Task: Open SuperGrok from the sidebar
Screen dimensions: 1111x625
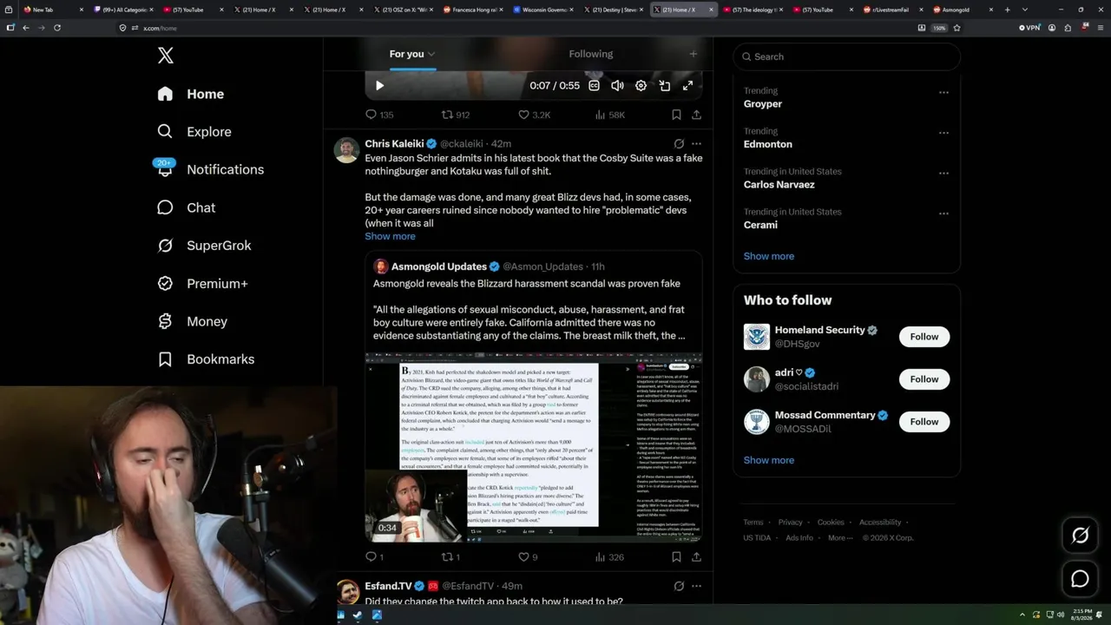Action: pyautogui.click(x=204, y=246)
